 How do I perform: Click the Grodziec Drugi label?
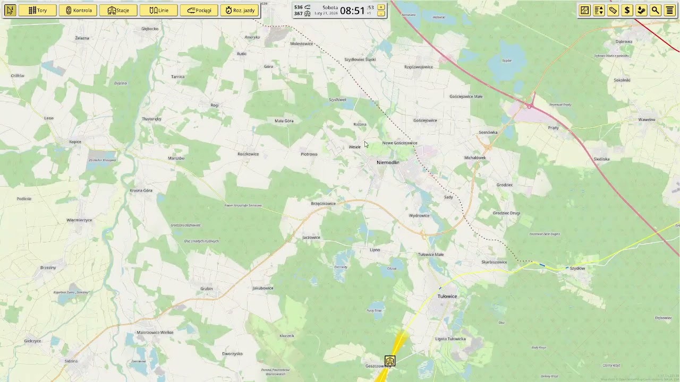pos(506,213)
